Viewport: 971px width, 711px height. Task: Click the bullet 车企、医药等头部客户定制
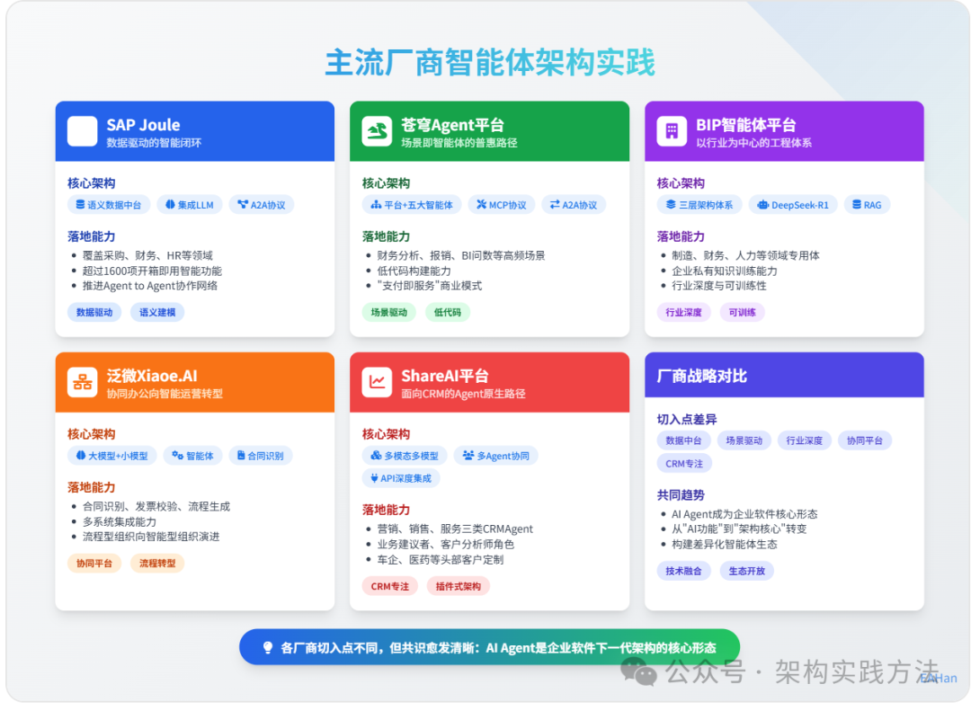tap(441, 560)
